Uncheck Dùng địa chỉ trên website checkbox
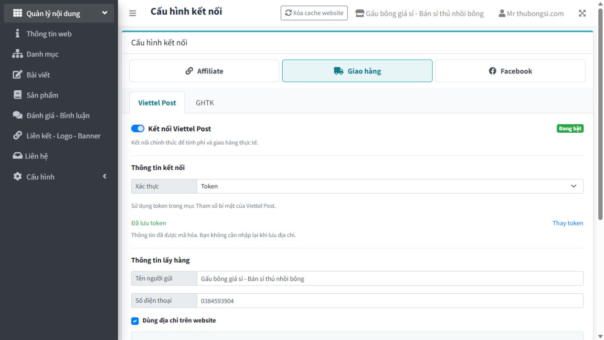604x340 pixels. pos(135,321)
